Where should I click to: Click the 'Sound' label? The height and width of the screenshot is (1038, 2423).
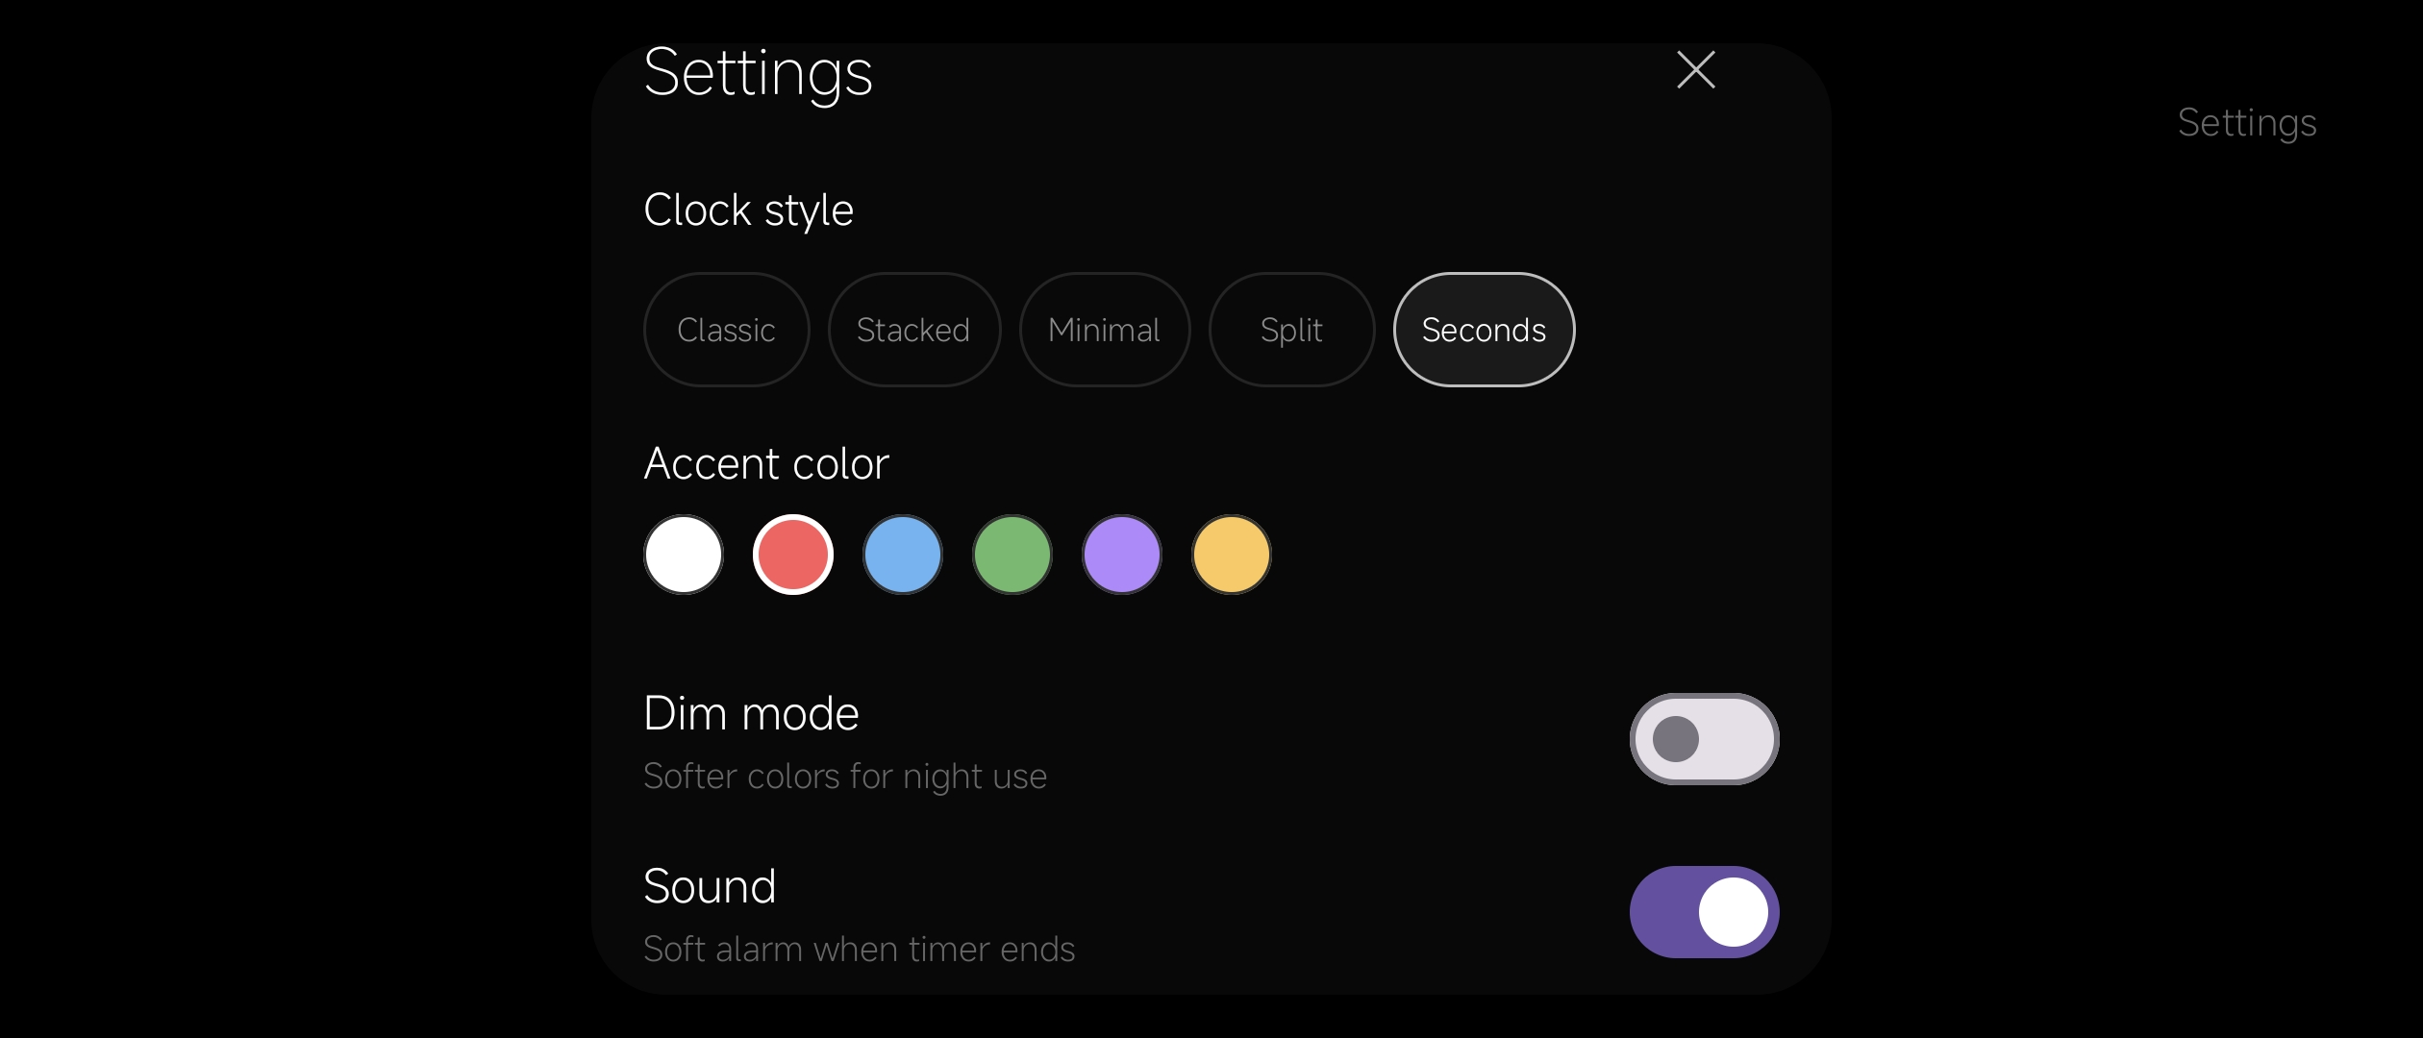(710, 886)
